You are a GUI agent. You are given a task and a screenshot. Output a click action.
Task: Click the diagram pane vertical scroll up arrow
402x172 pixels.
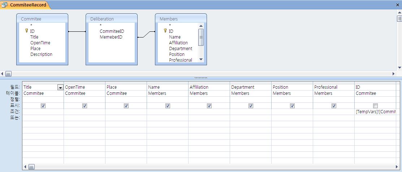399,13
